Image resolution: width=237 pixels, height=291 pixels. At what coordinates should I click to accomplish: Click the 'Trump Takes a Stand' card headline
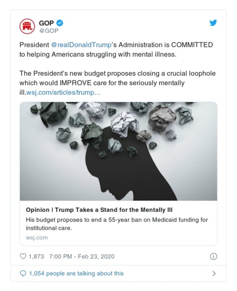[99, 210]
